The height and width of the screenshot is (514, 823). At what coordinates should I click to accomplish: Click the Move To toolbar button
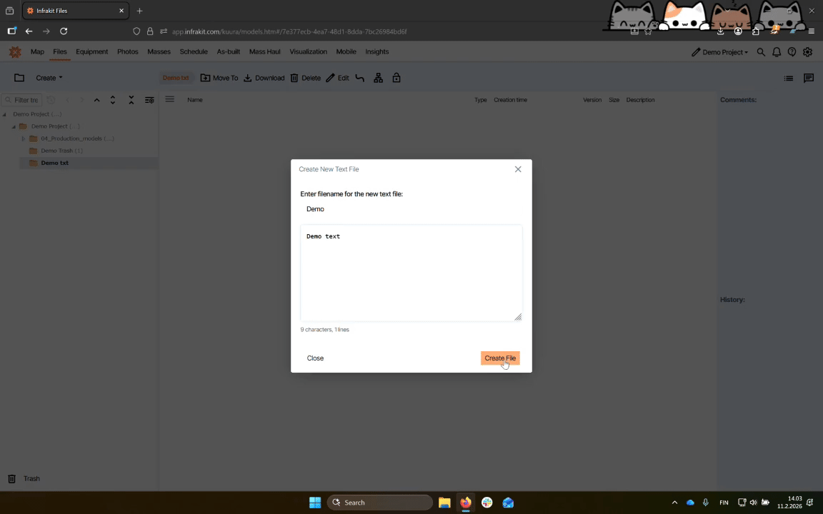point(219,78)
